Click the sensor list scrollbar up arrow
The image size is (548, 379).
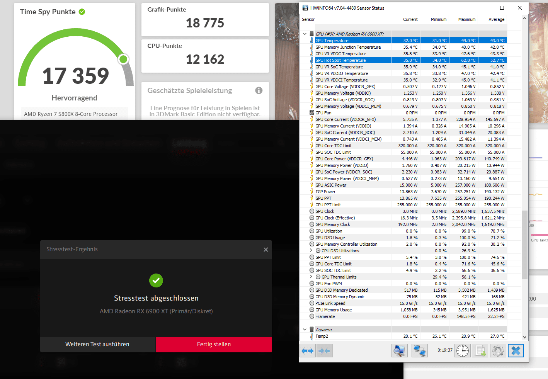coord(524,18)
